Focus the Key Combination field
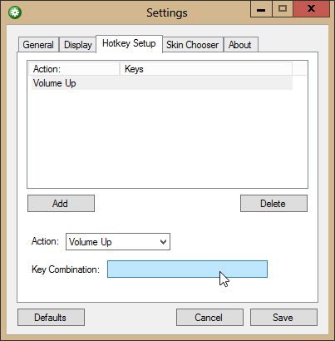The height and width of the screenshot is (341, 335). pos(187,269)
